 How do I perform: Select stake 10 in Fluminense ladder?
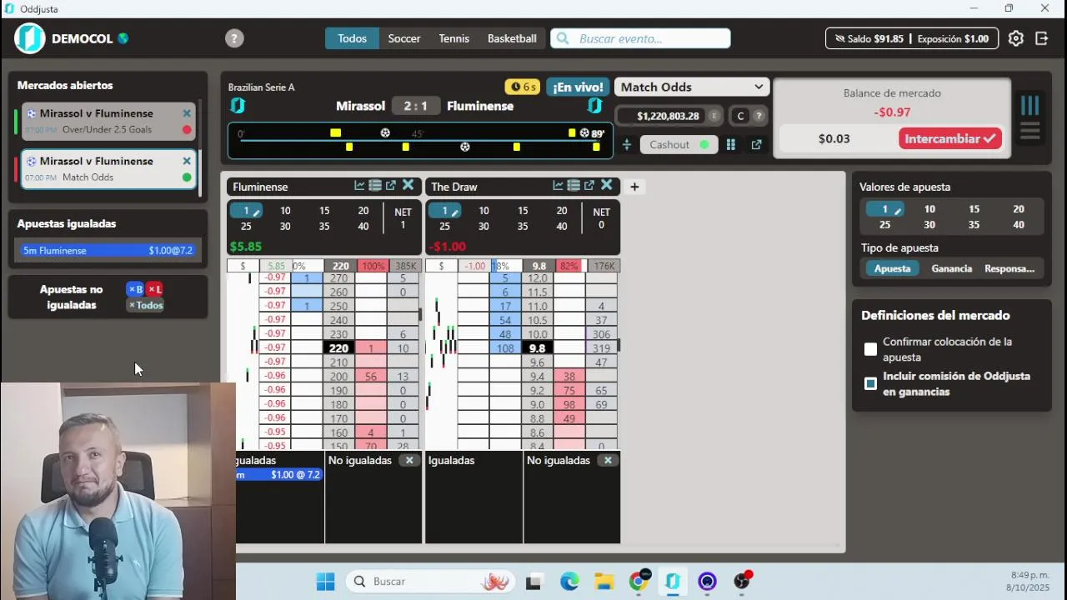tap(285, 211)
